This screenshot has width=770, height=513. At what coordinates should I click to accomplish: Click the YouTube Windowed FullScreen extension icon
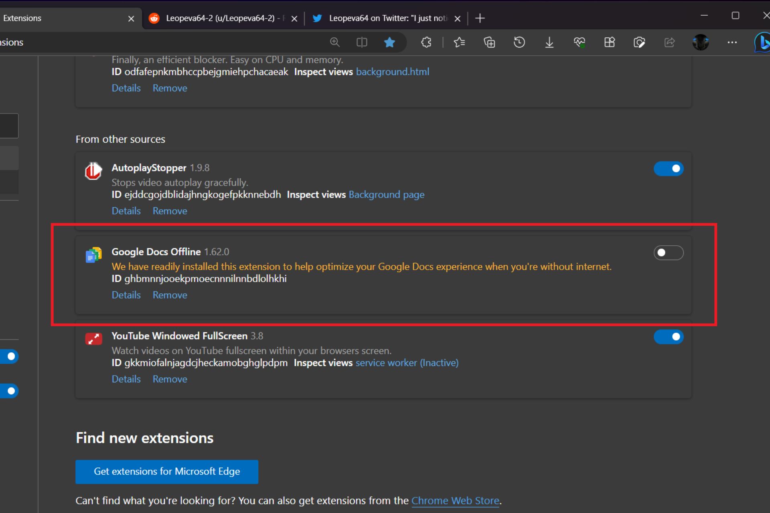pos(93,339)
